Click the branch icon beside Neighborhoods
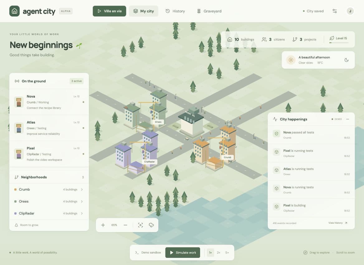Image resolution: width=364 pixels, height=265 pixels. 17,177
